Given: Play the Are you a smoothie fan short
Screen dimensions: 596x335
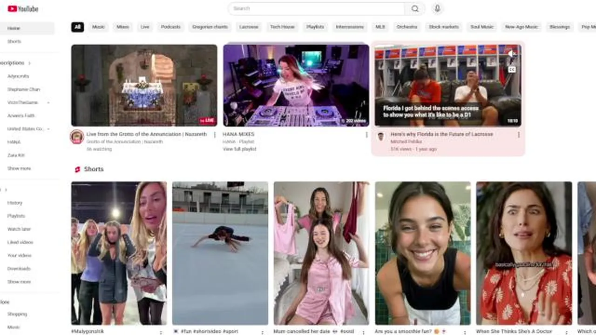Looking at the screenshot, I should point(423,253).
